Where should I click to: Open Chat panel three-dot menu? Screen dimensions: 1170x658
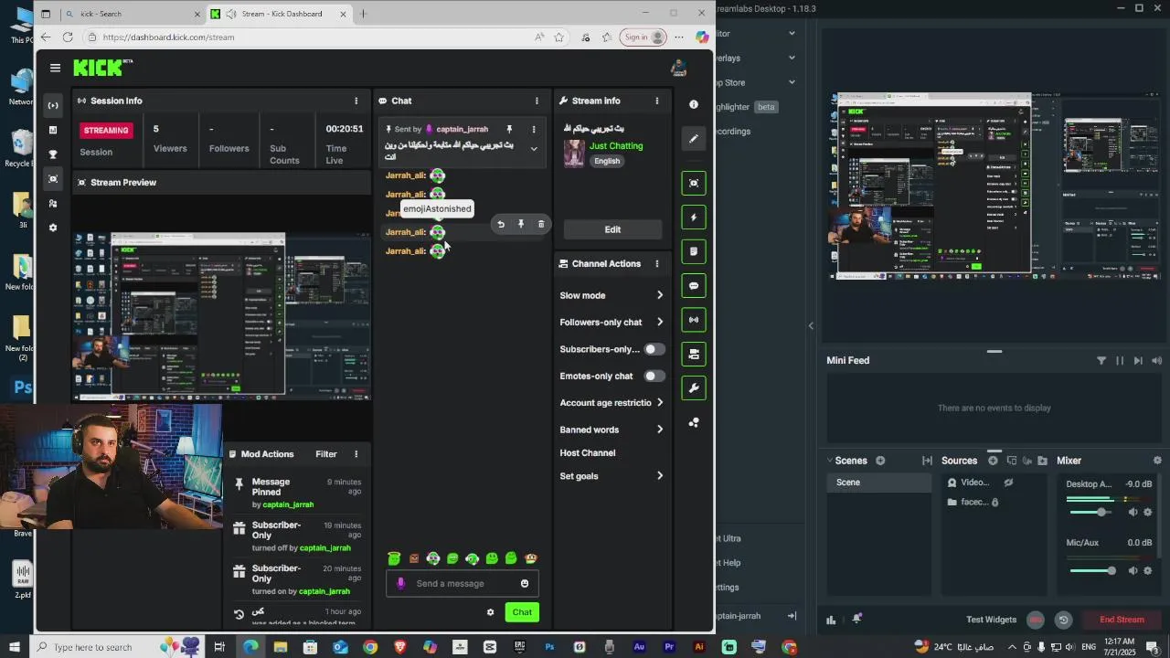(x=537, y=101)
